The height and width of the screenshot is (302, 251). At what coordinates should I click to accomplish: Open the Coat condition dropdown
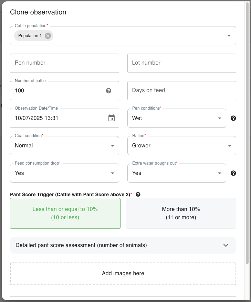coord(112,146)
